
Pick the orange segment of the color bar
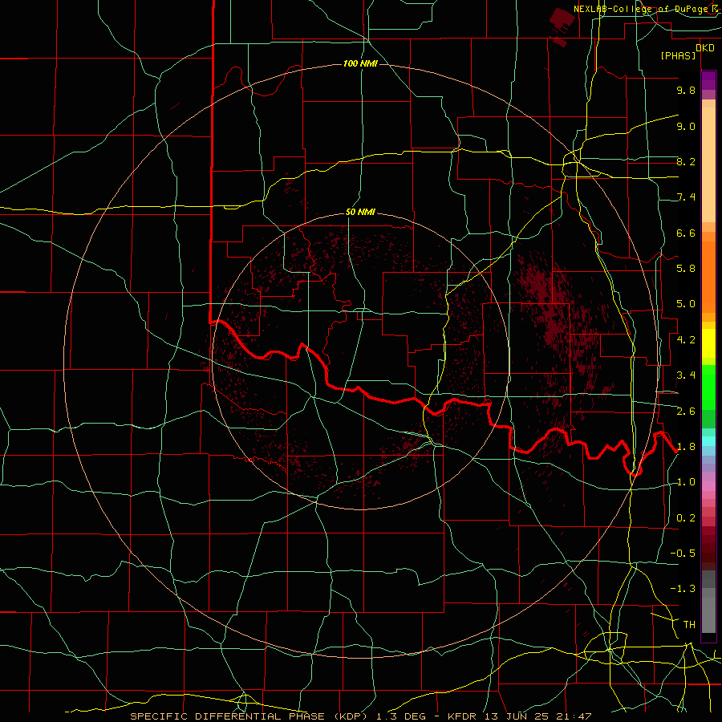pyautogui.click(x=708, y=277)
